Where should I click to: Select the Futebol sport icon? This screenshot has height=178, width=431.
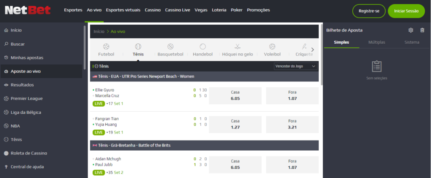click(106, 50)
